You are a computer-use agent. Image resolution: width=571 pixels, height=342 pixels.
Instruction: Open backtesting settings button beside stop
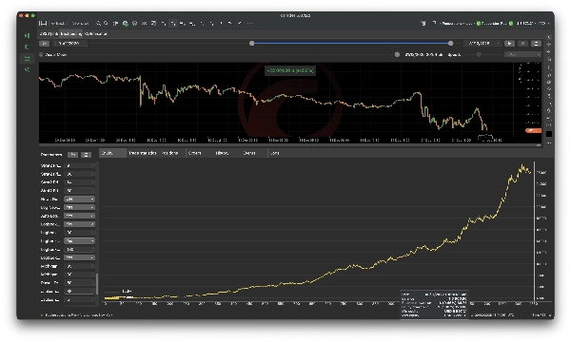point(536,44)
